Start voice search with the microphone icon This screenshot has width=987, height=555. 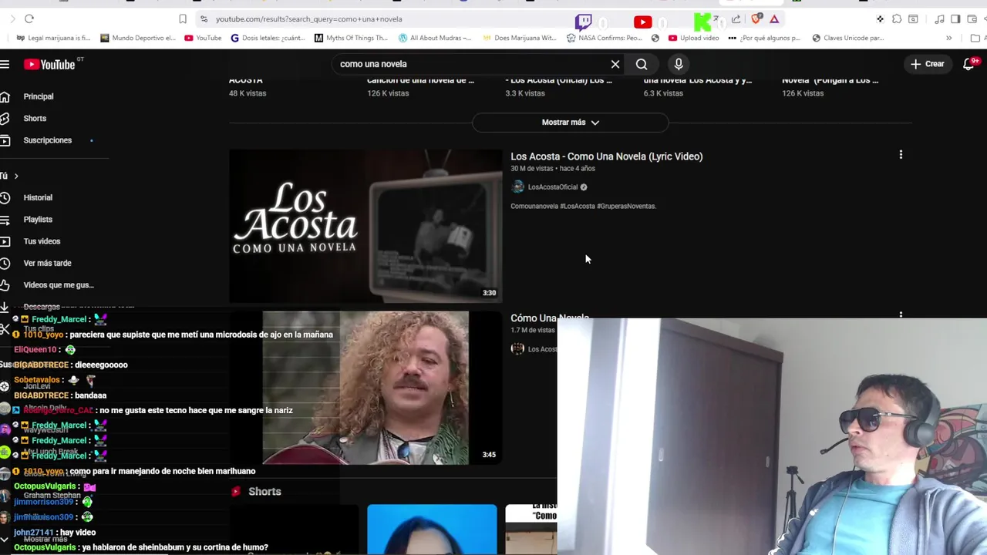(679, 64)
